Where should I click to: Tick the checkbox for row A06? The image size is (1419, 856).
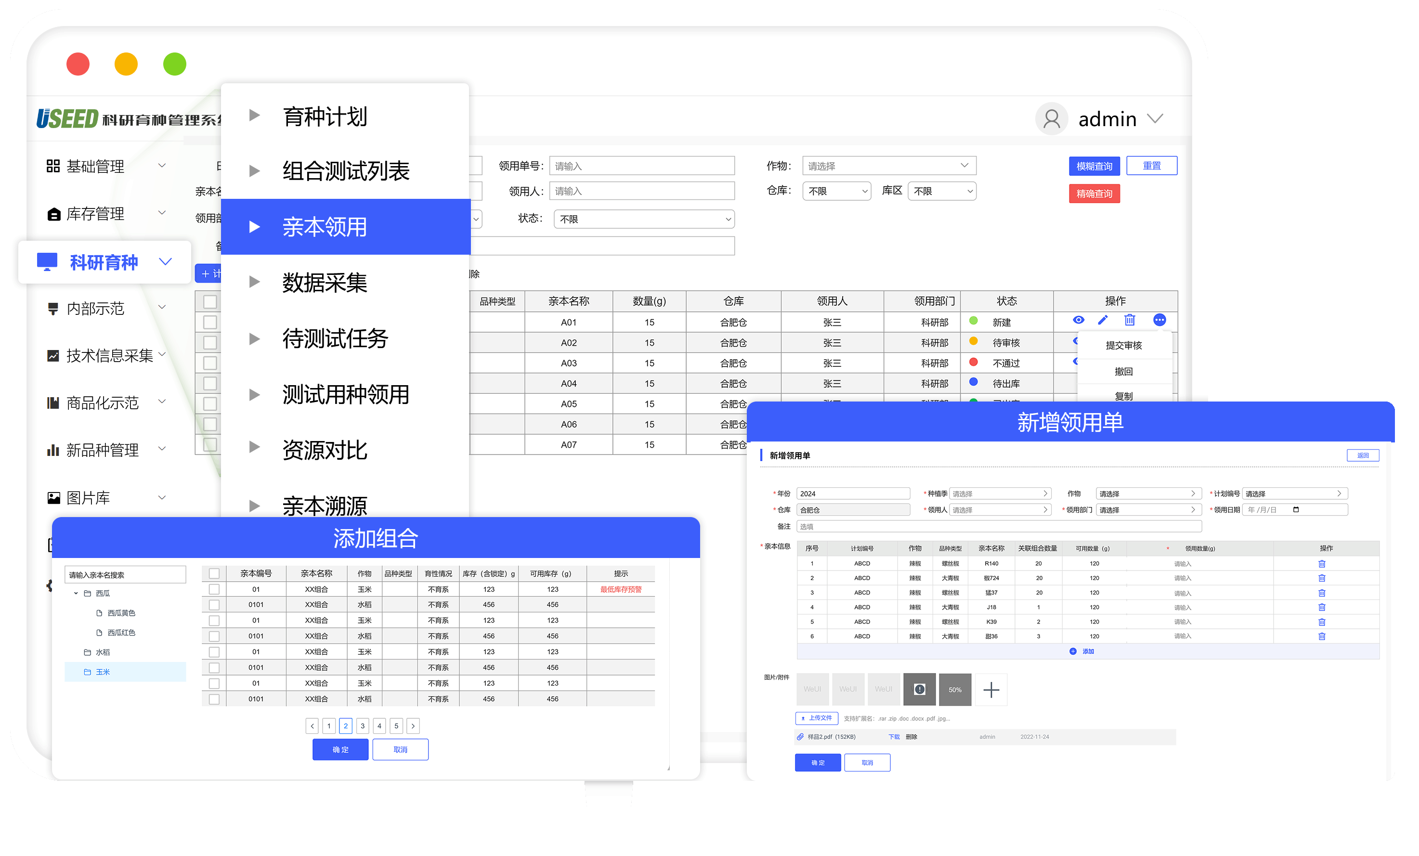point(210,424)
